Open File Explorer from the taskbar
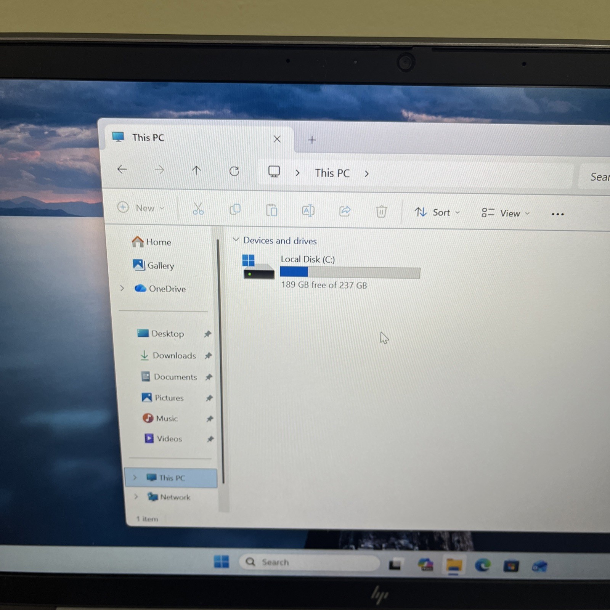 click(454, 565)
